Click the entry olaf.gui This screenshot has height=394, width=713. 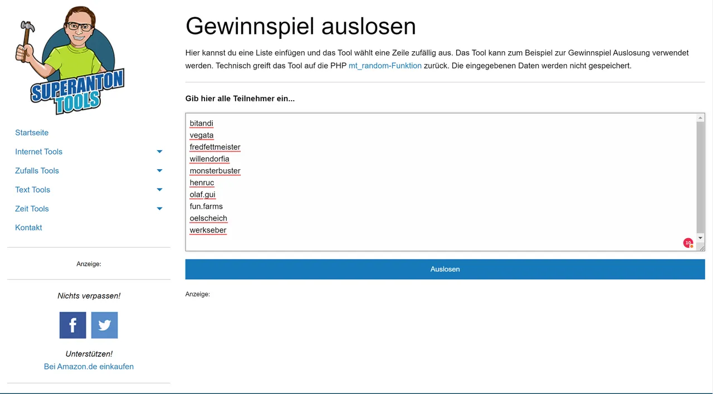[202, 194]
